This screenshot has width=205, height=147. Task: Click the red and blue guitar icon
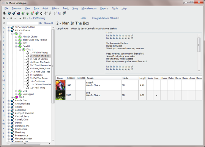click(x=19, y=13)
